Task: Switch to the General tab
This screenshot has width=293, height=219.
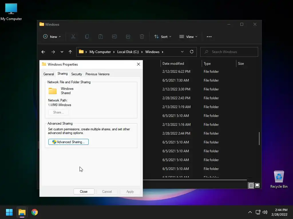Action: click(x=49, y=74)
